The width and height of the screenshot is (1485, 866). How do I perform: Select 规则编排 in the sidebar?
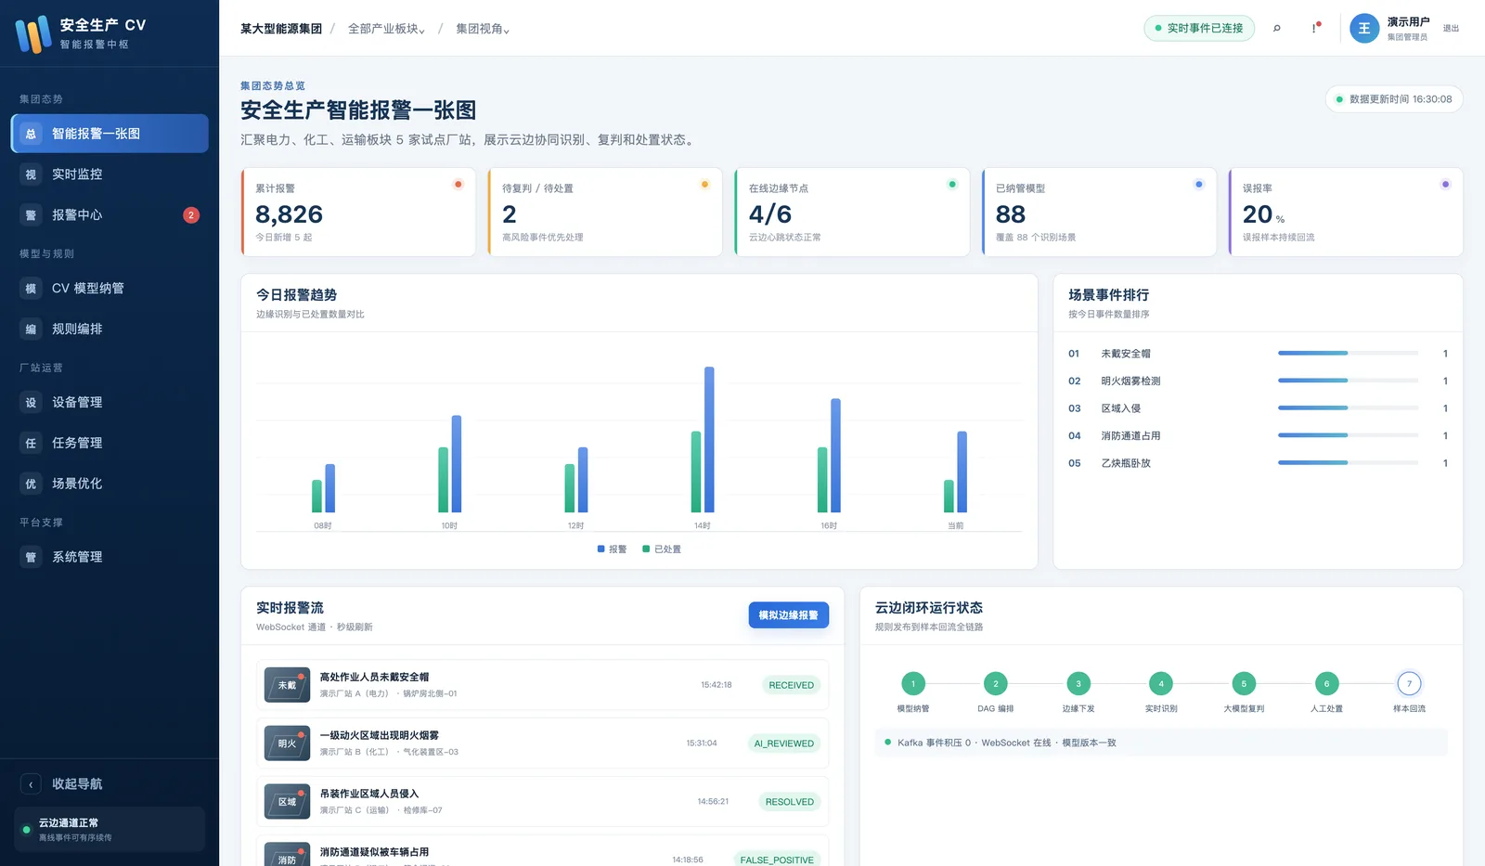[110, 330]
